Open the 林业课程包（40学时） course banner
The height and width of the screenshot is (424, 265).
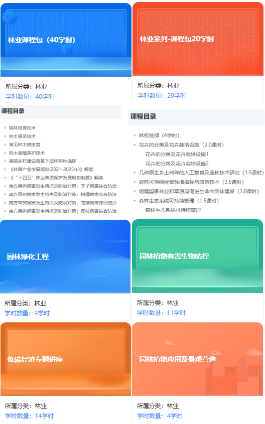pos(66,40)
